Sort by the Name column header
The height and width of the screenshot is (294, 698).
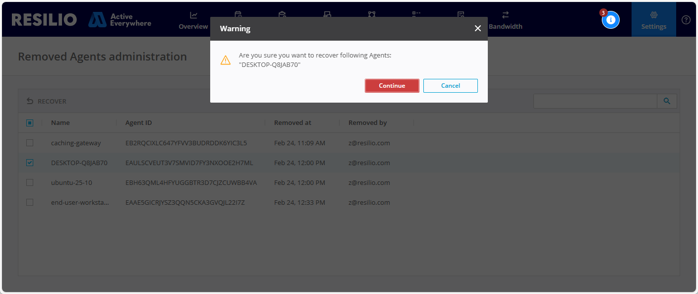pyautogui.click(x=60, y=123)
